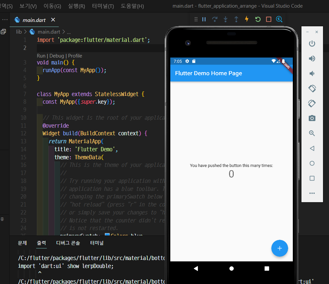The height and width of the screenshot is (284, 329).
Task: Click the Flutter Demo Home Page title
Action: [x=208, y=73]
